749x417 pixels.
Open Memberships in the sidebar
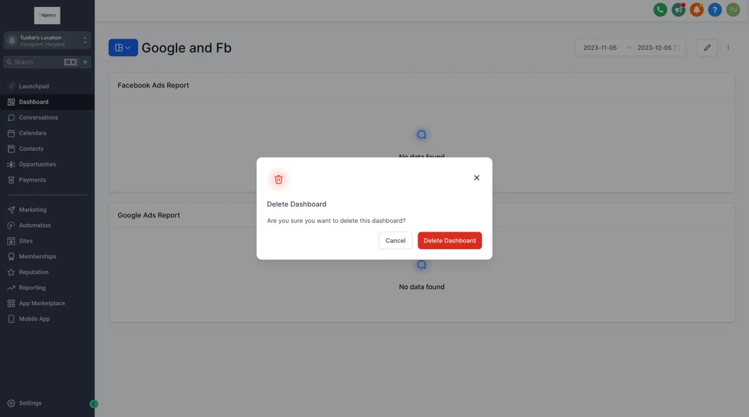47,257
